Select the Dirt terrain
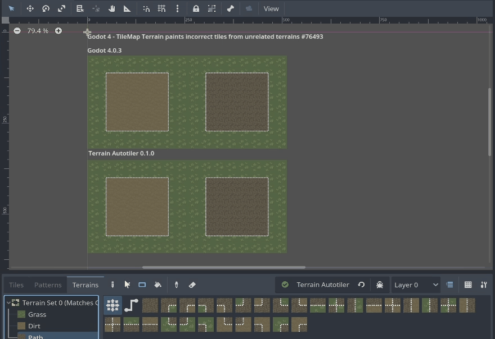Viewport: 495px width, 339px height. [x=34, y=326]
